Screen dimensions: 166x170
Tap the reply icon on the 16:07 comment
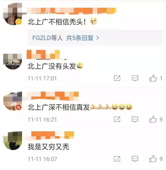click(x=135, y=159)
